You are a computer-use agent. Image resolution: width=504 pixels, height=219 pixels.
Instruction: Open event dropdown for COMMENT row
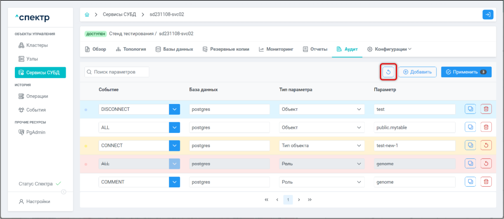174,182
